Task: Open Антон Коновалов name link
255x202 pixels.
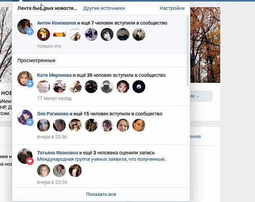Action: click(x=57, y=23)
